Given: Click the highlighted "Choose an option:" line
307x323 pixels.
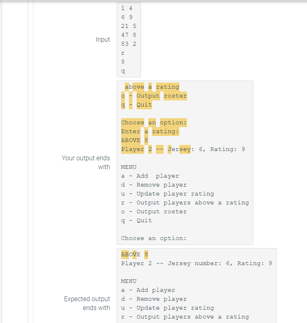Looking at the screenshot, I should pos(154,123).
